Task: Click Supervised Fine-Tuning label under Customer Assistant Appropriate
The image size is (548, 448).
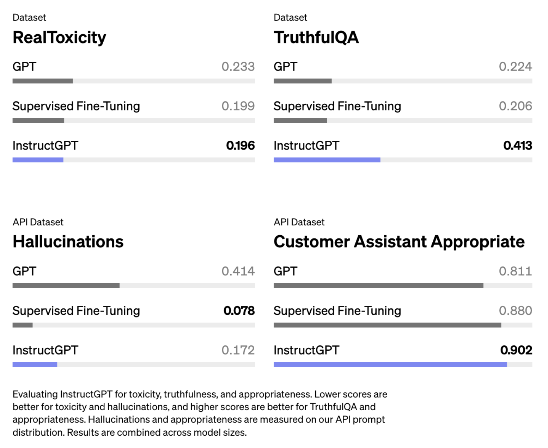Action: pos(337,311)
